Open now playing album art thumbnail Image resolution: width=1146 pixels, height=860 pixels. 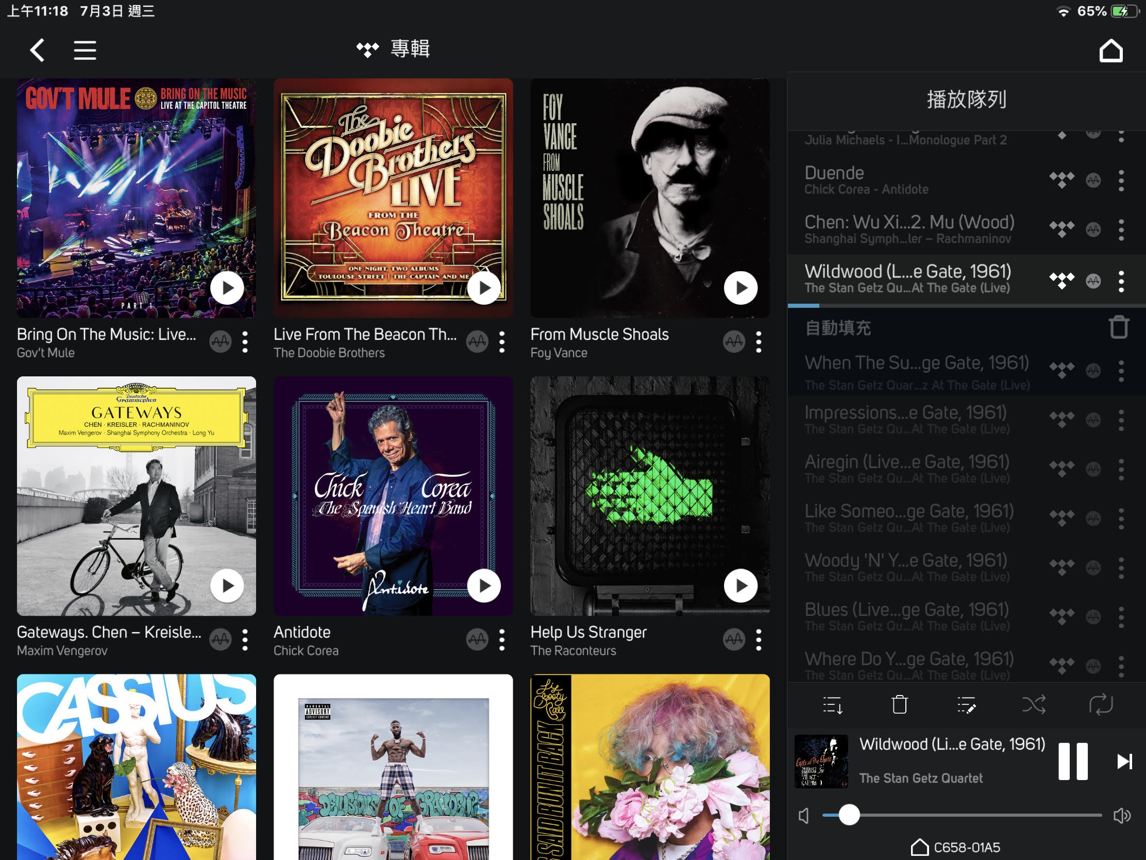[821, 761]
